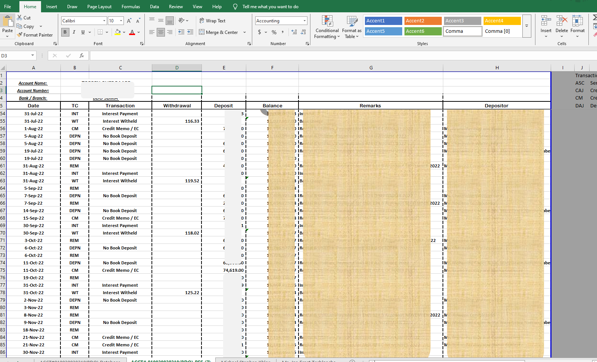
Task: Toggle Bottom Align button
Action: click(x=170, y=21)
